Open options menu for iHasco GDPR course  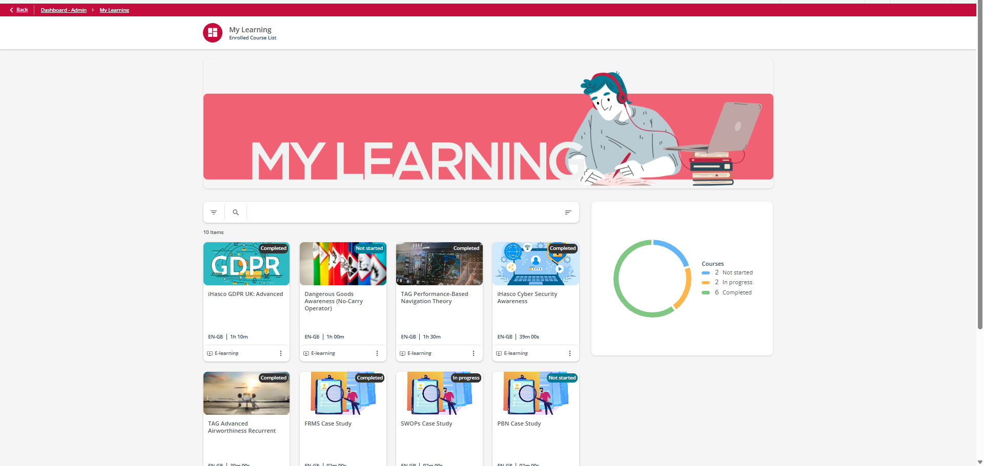pos(281,353)
